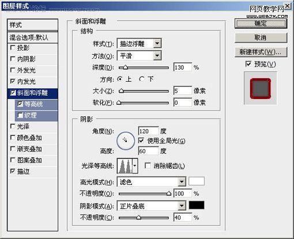The height and width of the screenshot is (239, 294).
Task: Enable the 纹理 texture checkbox
Action: [20, 115]
